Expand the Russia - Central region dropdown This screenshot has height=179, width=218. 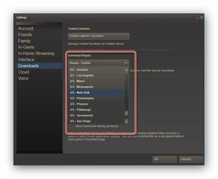coord(98,63)
